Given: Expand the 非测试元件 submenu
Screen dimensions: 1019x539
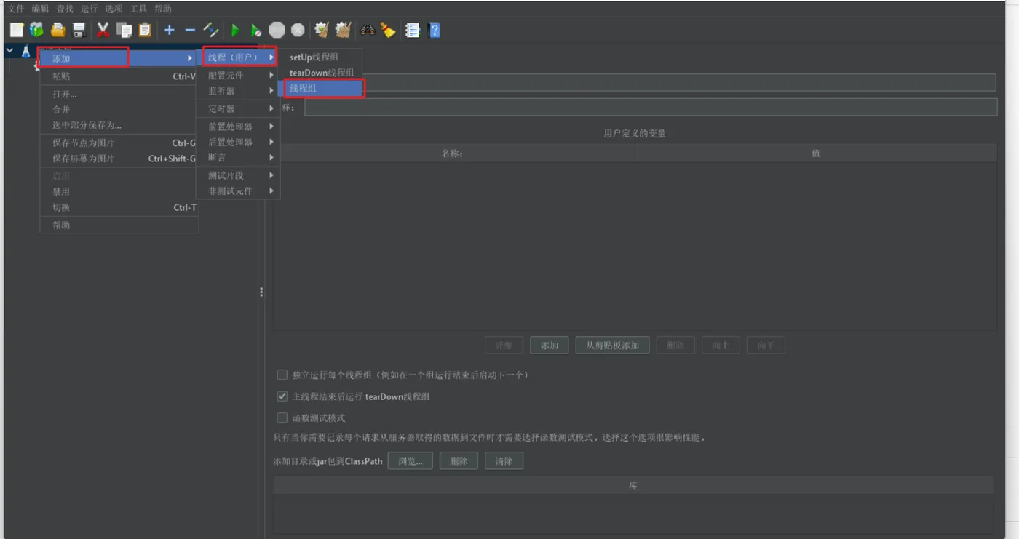Looking at the screenshot, I should (x=238, y=191).
